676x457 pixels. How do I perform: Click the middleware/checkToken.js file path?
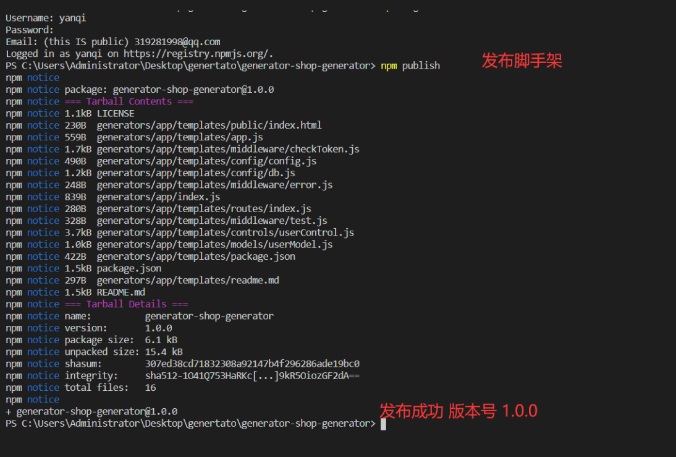tap(228, 149)
